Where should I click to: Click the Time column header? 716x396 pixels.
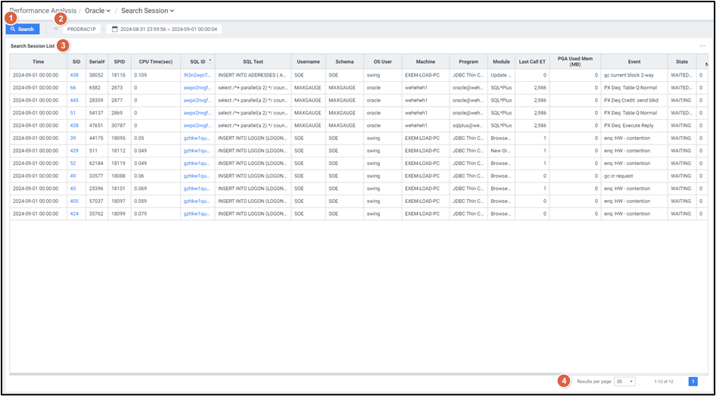point(38,61)
